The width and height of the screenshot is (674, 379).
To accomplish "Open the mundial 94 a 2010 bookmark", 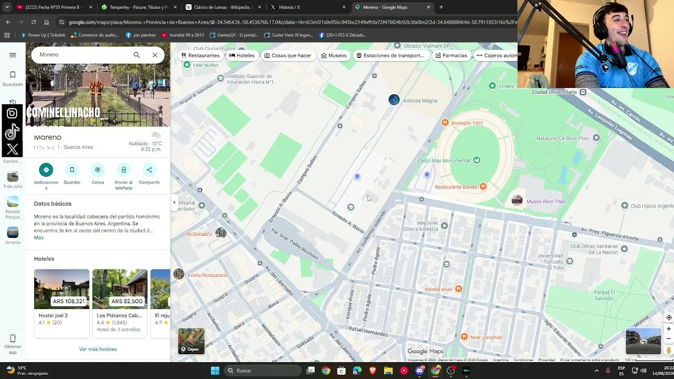I will pos(183,35).
